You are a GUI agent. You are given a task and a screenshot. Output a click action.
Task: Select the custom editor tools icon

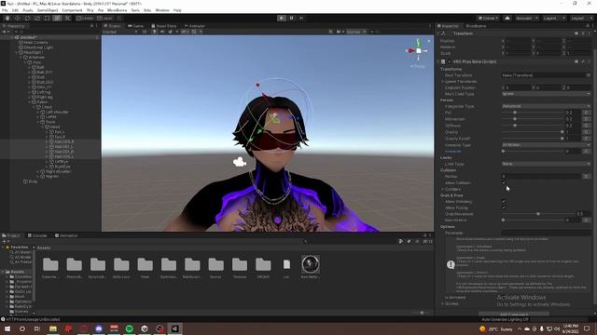coord(67,18)
